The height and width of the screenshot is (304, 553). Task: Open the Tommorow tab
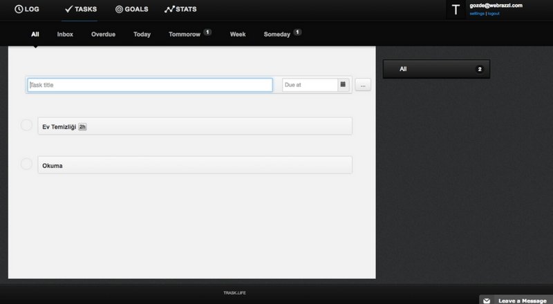click(x=185, y=34)
